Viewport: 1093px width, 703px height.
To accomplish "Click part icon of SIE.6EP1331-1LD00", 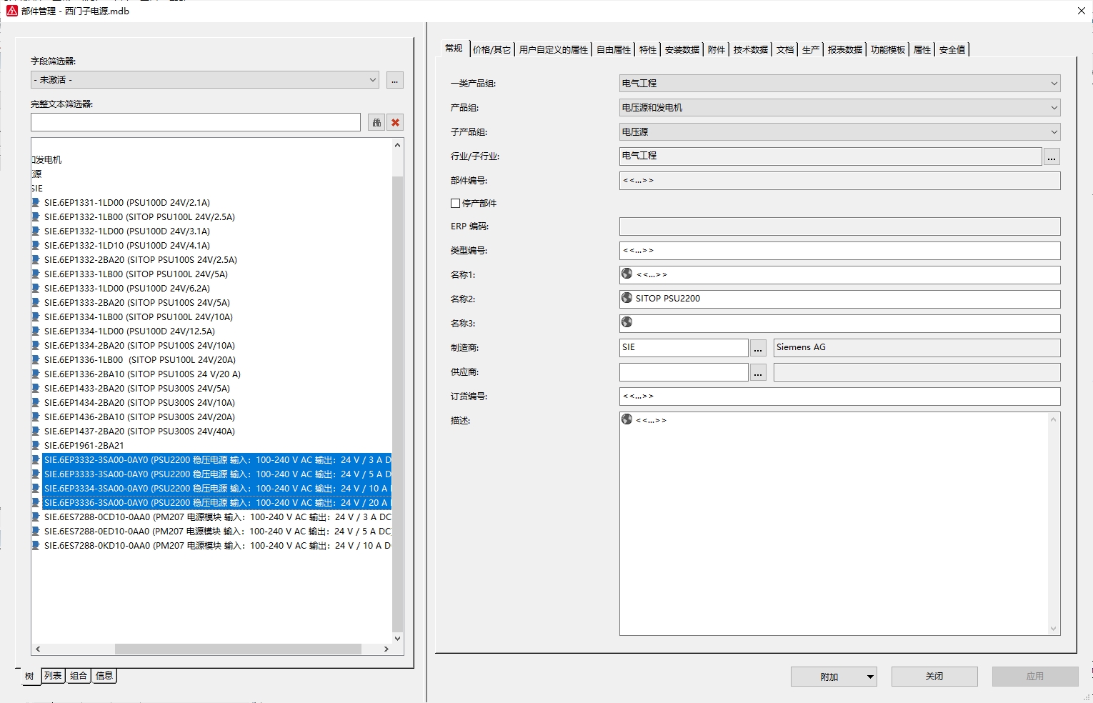I will coord(36,202).
